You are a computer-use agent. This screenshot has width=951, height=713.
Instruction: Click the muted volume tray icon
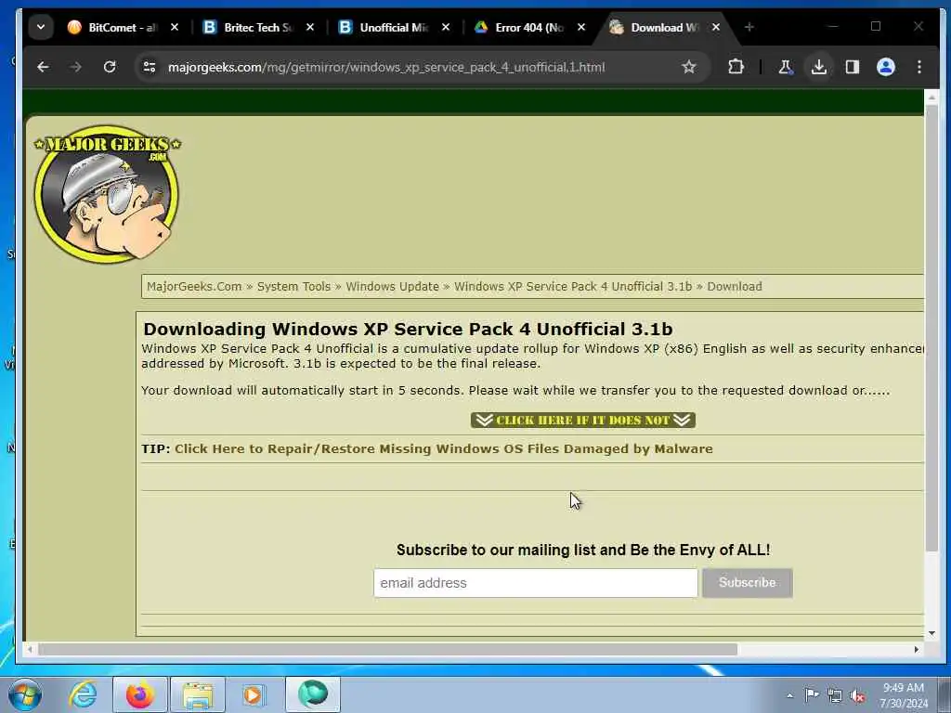857,695
